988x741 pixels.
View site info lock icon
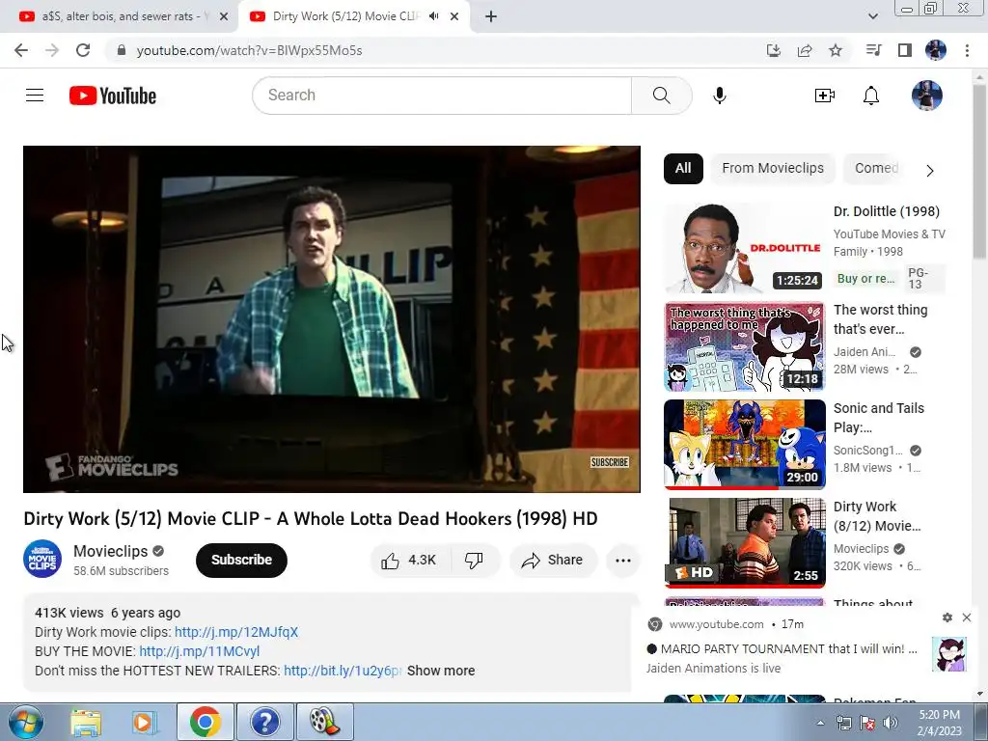122,50
